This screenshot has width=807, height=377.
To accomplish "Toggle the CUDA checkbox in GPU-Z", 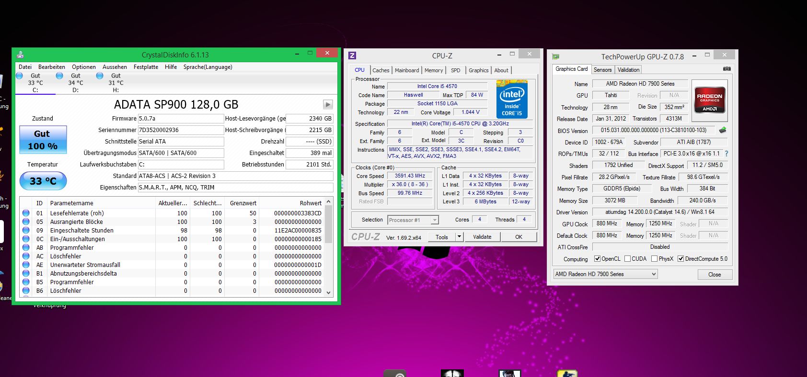I will (627, 259).
